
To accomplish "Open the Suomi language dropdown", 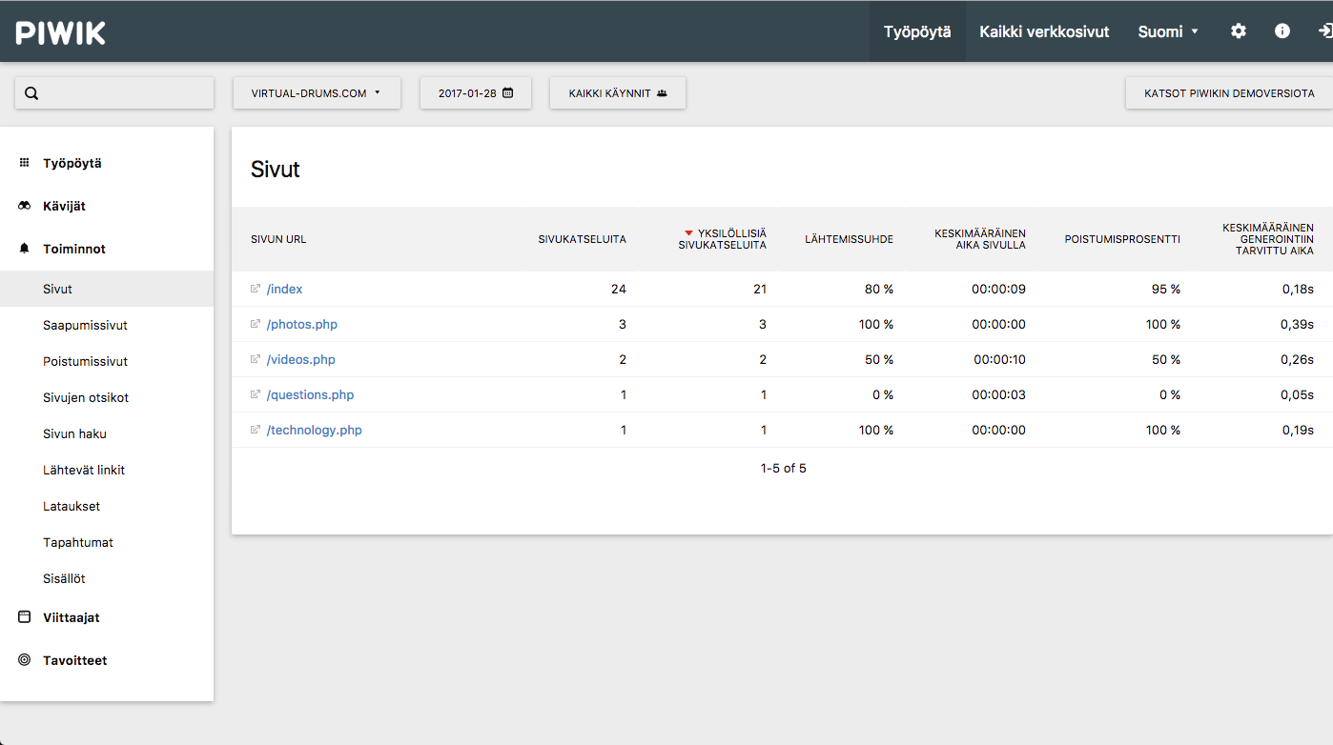I will click(1168, 31).
